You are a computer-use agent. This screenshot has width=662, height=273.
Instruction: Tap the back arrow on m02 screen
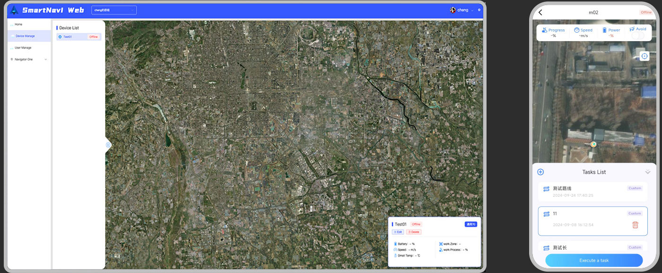540,12
